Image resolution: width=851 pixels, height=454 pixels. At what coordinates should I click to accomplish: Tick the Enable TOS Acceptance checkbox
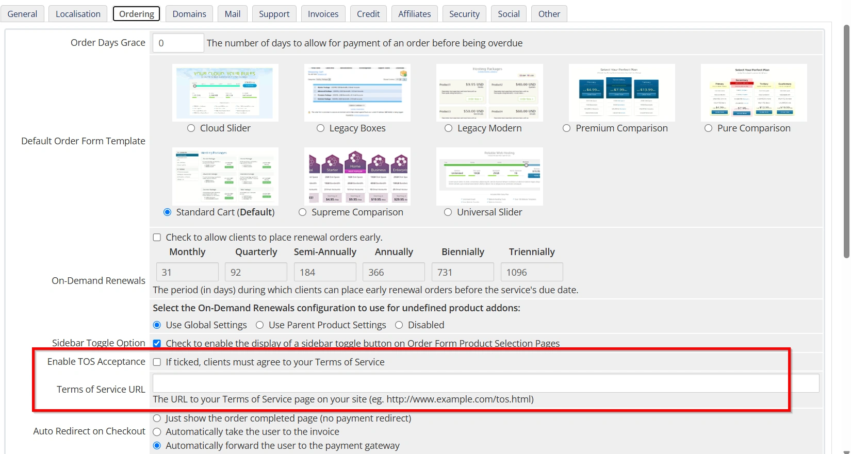coord(157,362)
